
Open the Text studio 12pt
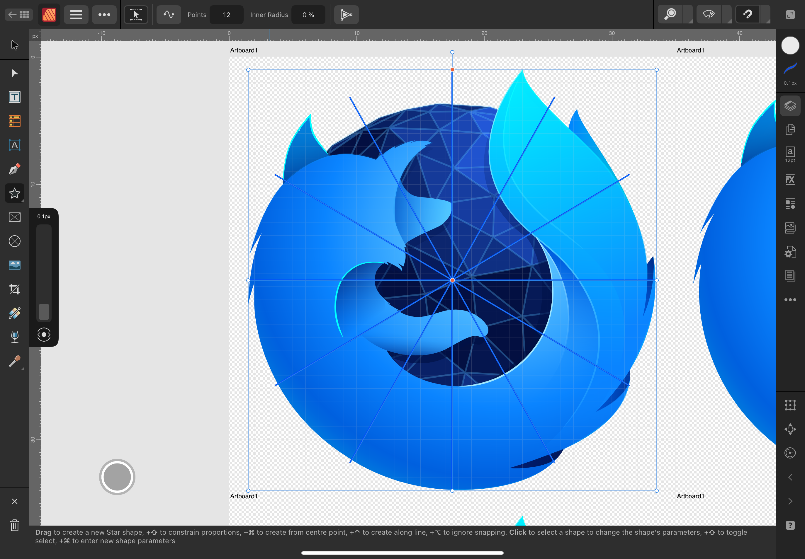(x=790, y=154)
